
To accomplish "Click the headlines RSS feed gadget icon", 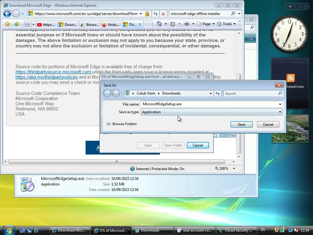I will pos(291,78).
